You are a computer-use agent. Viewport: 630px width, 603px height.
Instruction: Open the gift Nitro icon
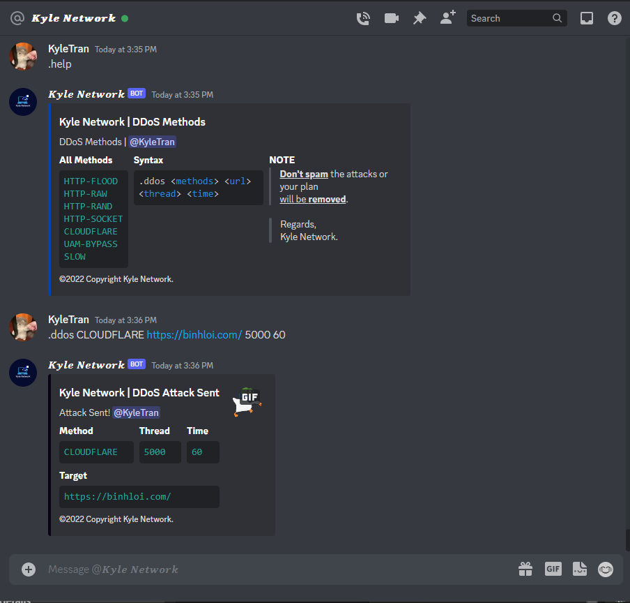pos(525,569)
